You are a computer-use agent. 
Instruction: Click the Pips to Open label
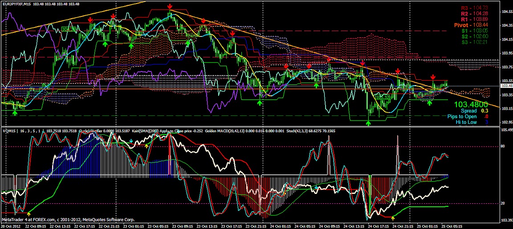(464, 116)
